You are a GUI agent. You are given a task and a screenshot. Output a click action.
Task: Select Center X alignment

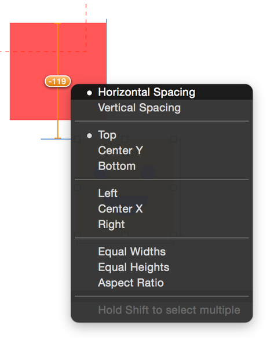[162, 209]
